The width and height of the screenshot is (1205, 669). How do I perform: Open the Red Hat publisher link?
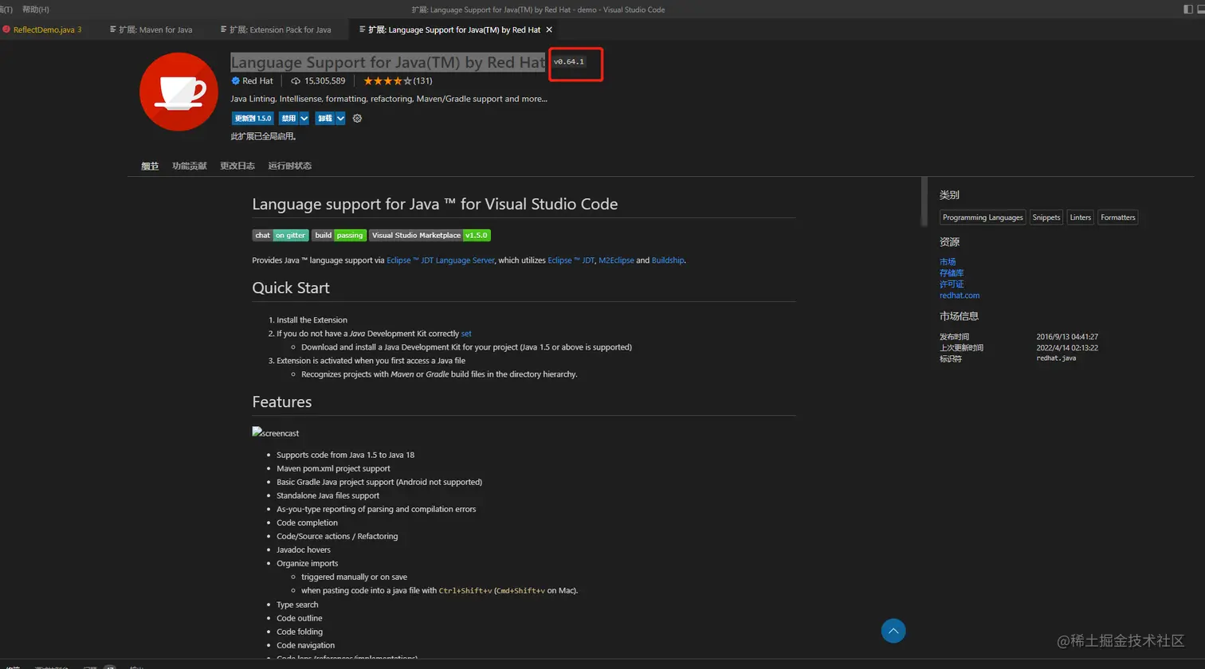[x=257, y=80]
